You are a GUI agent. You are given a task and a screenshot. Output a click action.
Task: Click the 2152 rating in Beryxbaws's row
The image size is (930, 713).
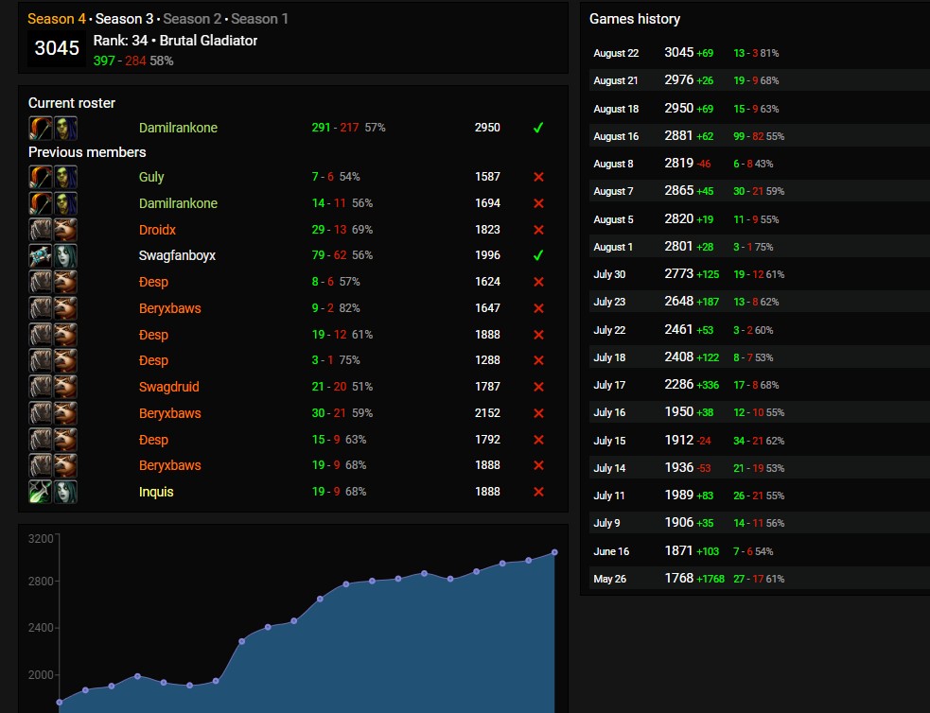487,413
